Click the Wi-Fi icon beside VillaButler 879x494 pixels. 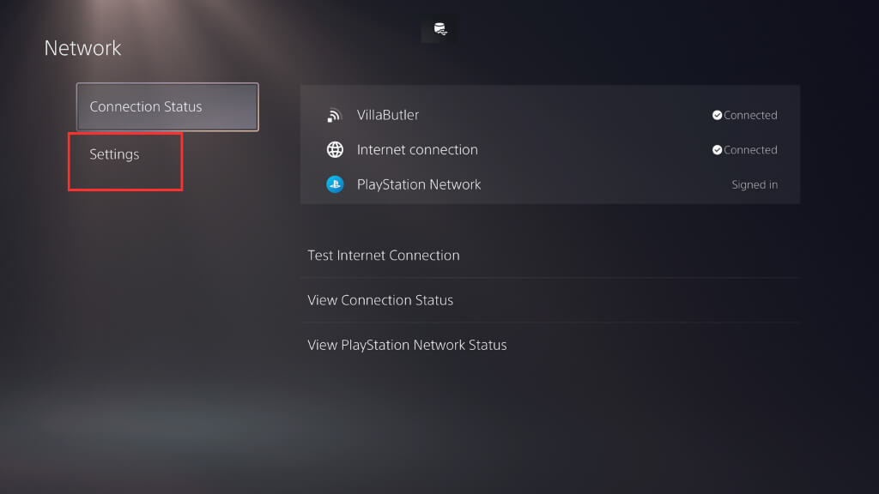click(x=335, y=115)
